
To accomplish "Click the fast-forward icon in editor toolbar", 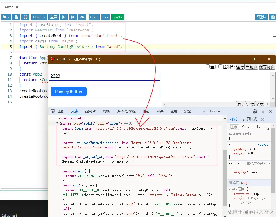I will (73, 17).
